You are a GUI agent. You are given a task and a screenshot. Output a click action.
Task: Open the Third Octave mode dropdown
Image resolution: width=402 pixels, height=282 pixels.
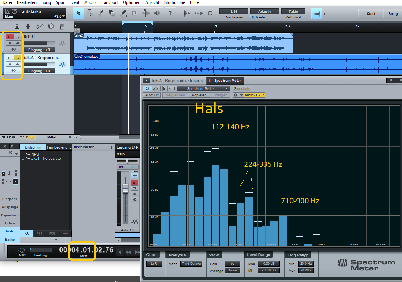point(191,264)
